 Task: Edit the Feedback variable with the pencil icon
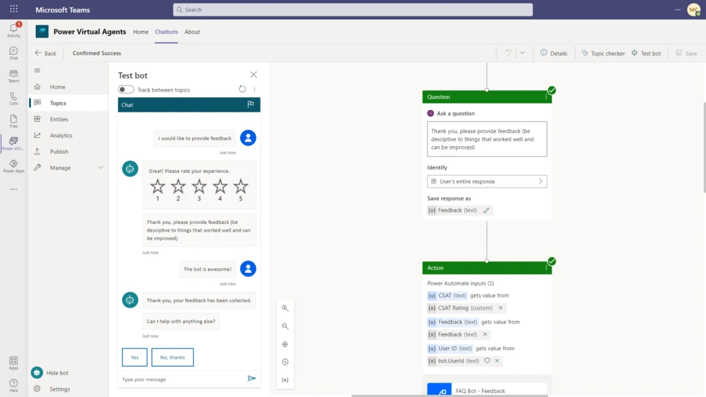[x=486, y=210]
